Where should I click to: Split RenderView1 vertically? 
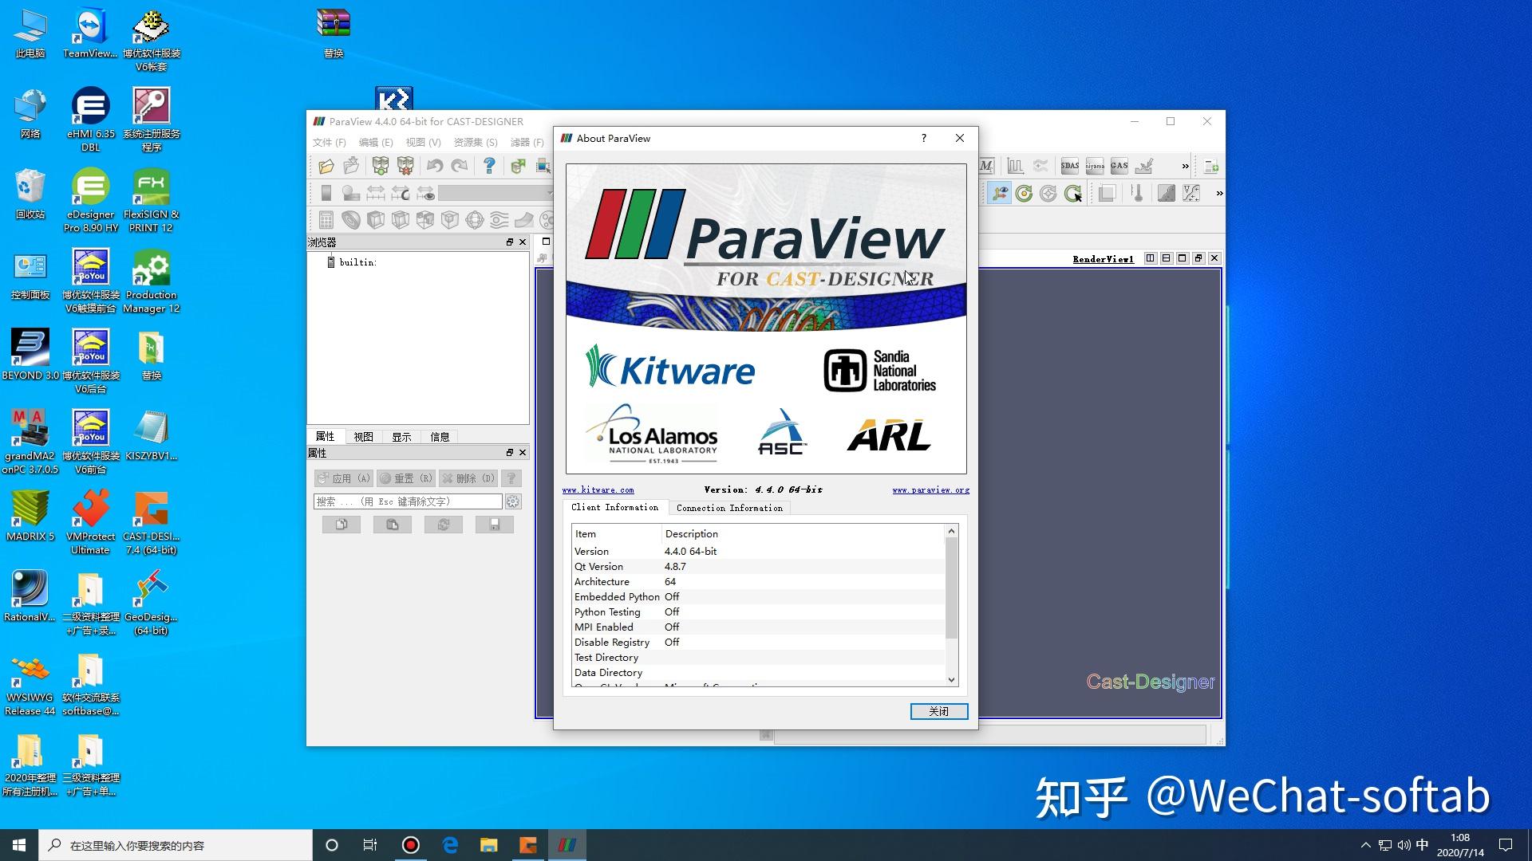pyautogui.click(x=1166, y=258)
